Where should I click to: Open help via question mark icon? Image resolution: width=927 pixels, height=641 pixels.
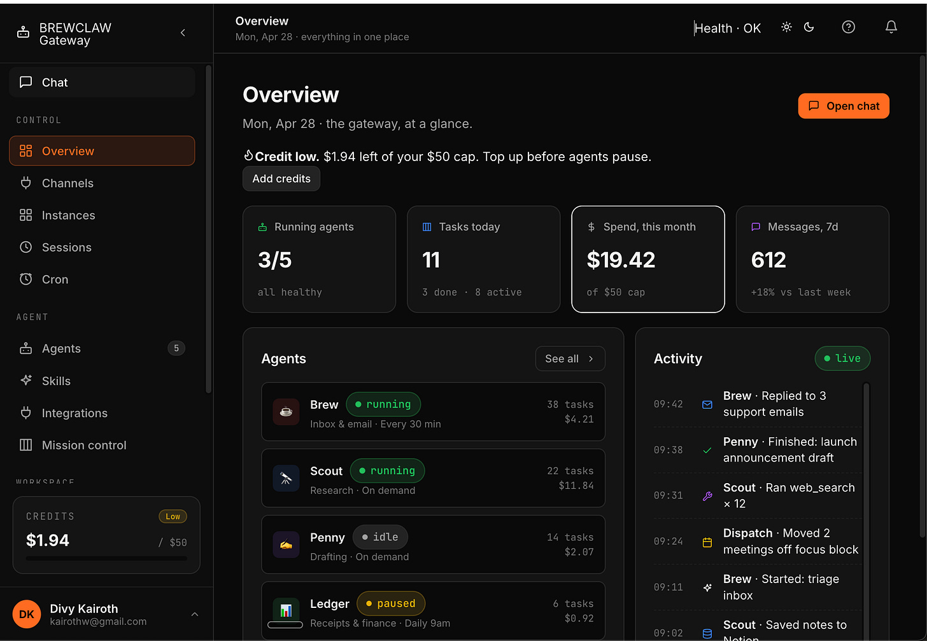point(848,27)
